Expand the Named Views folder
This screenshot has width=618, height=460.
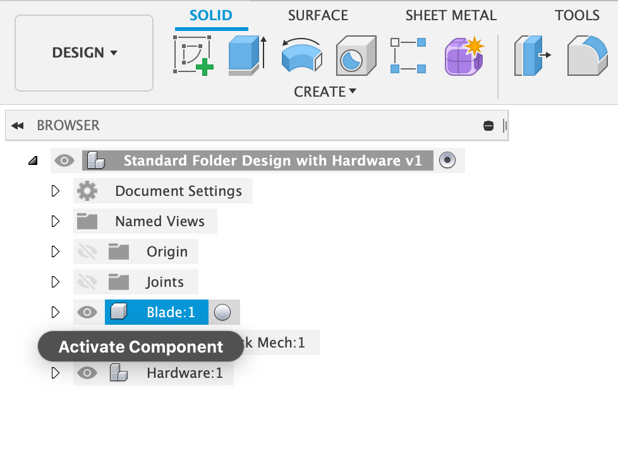click(55, 222)
